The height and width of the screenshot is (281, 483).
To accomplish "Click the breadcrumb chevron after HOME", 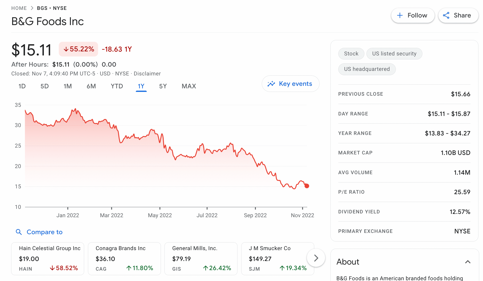I will click(32, 8).
